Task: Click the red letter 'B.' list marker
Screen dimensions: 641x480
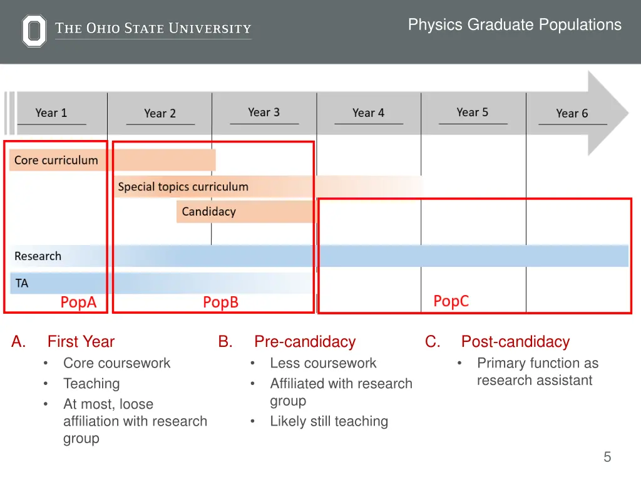Action: (x=225, y=342)
